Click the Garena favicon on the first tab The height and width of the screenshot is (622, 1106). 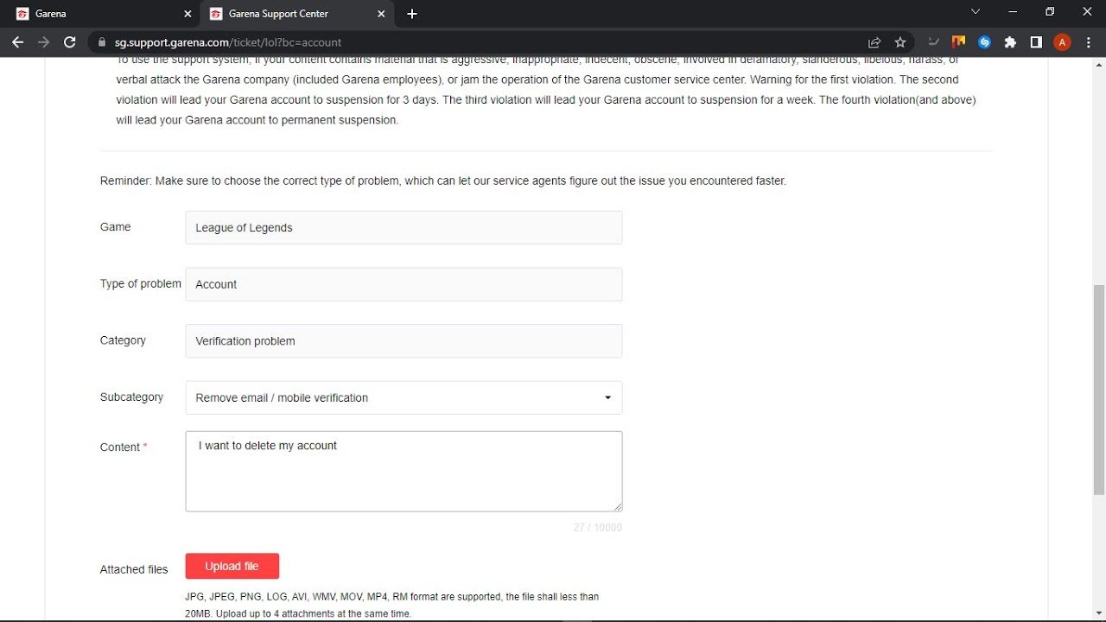[x=22, y=14]
